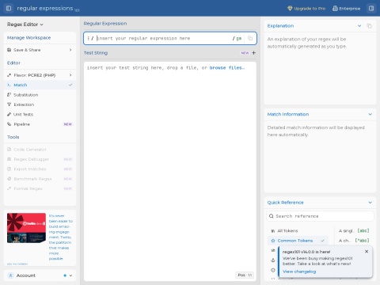
Task: Click the Code Generator icon
Action: pyautogui.click(x=9, y=150)
